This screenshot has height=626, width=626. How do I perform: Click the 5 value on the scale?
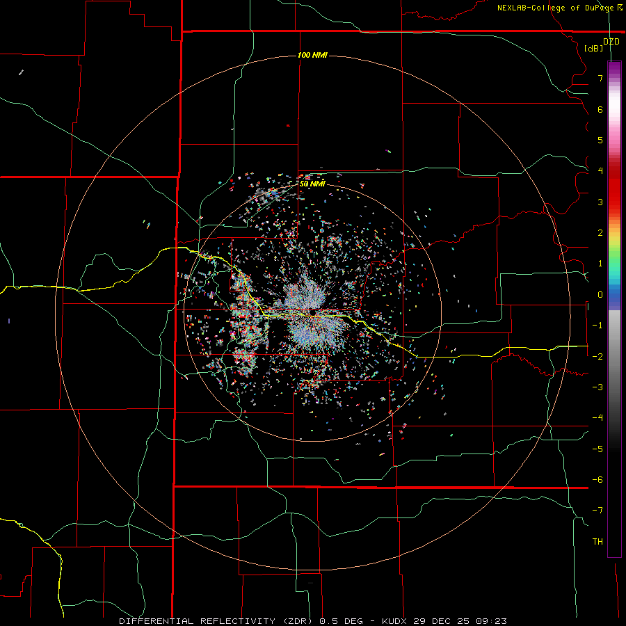click(600, 140)
